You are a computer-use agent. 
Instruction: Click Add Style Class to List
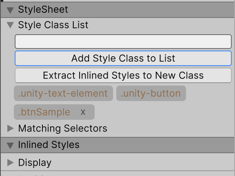coord(123,58)
